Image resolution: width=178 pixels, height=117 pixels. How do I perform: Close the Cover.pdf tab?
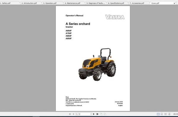pos(174,3)
